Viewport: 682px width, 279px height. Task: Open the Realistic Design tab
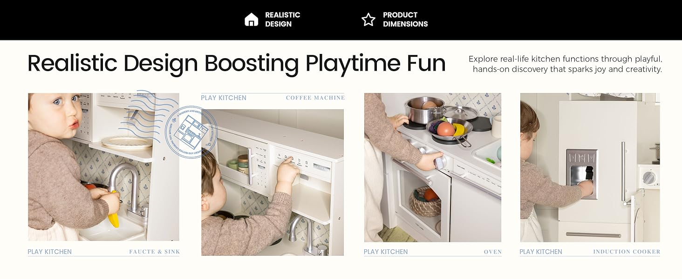[273, 20]
